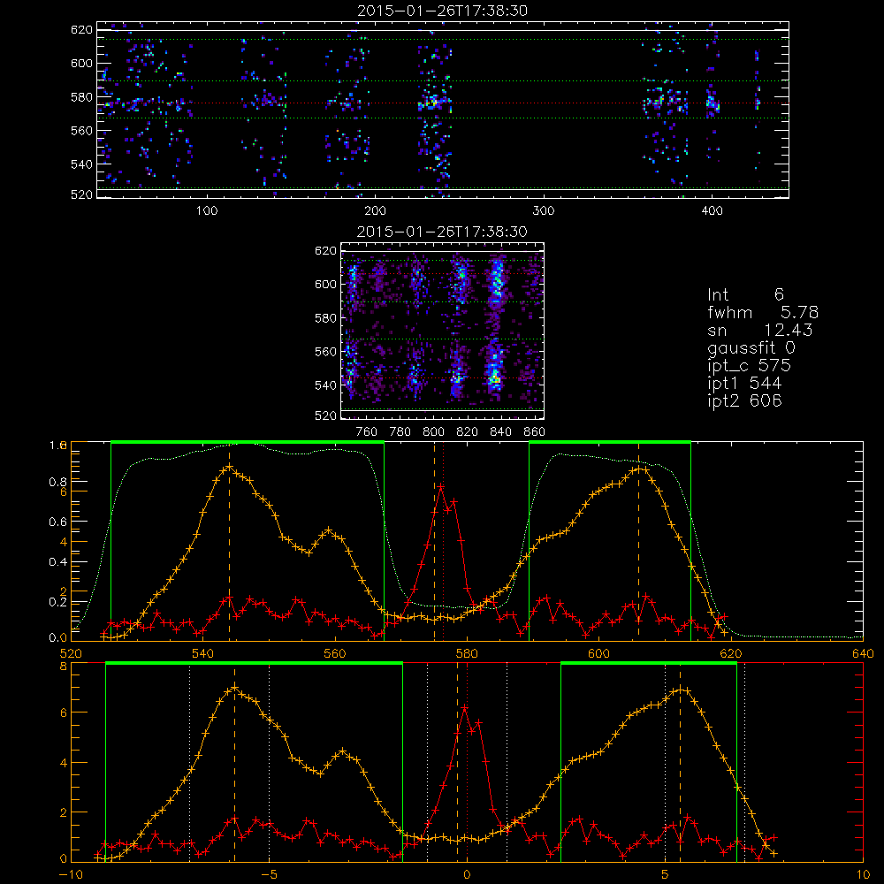Click y-axis label 0.4 on profile plot
The width and height of the screenshot is (884, 884).
[x=57, y=562]
